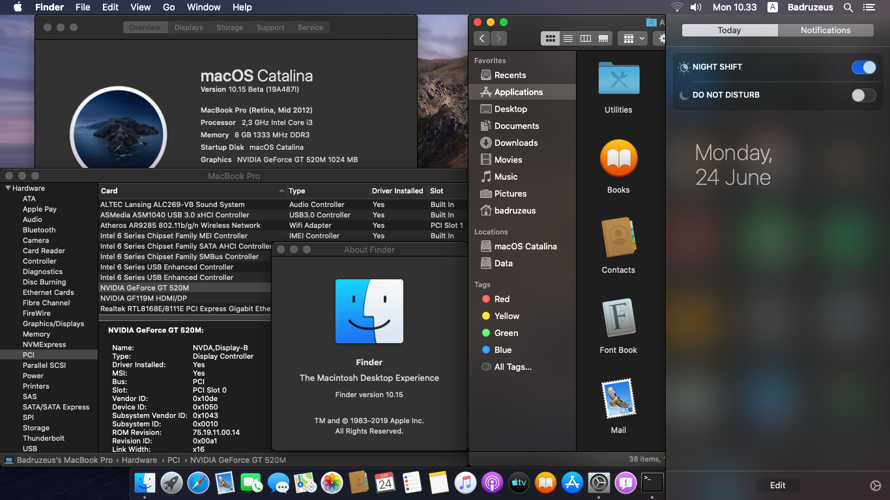Open Notes from the Dock
The image size is (890, 500).
(x=438, y=482)
